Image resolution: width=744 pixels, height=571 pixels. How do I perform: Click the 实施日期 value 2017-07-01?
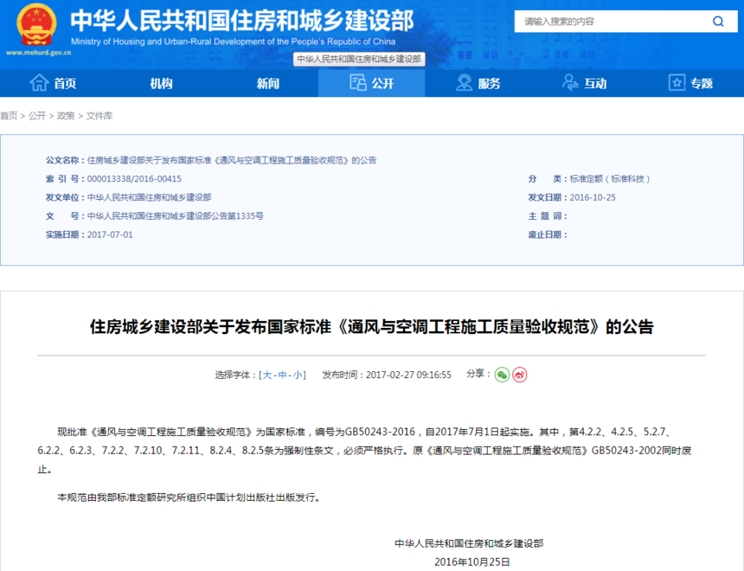(x=110, y=234)
